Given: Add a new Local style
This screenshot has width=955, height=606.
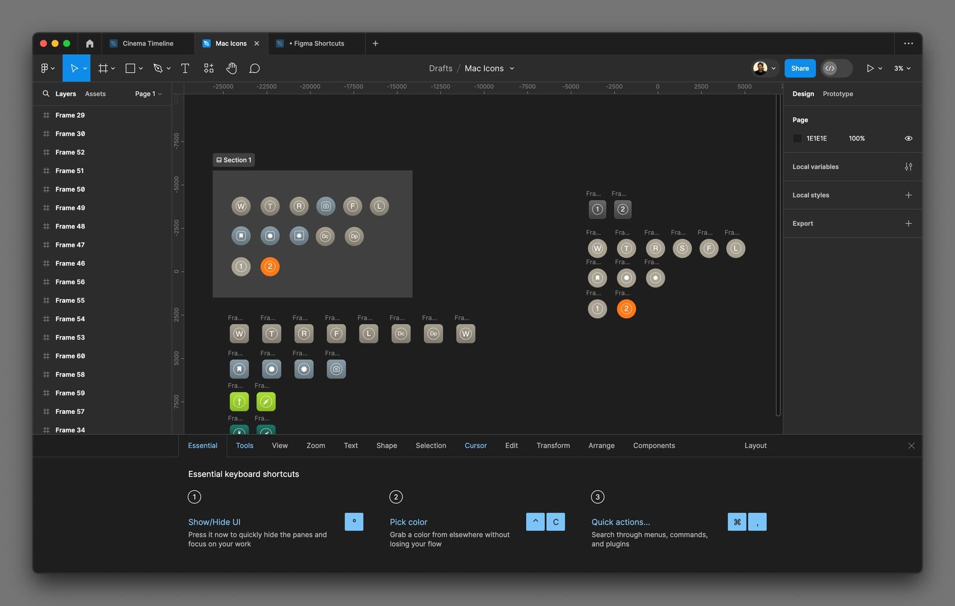Looking at the screenshot, I should point(908,195).
